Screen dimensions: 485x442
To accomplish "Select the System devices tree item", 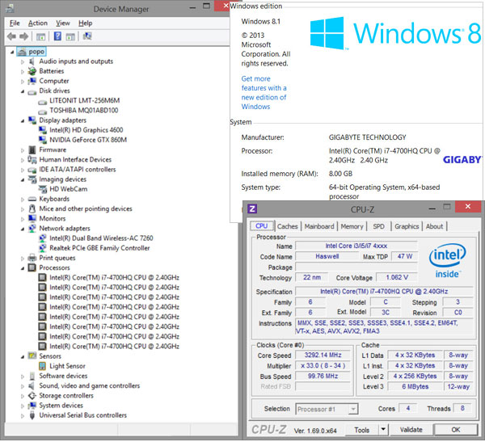I will [x=61, y=406].
